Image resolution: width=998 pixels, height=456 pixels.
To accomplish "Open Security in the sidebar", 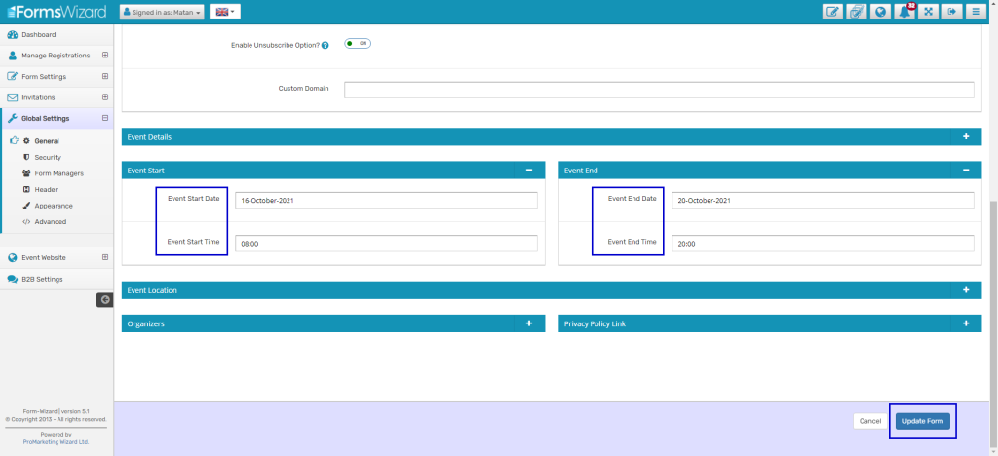I will click(x=48, y=157).
